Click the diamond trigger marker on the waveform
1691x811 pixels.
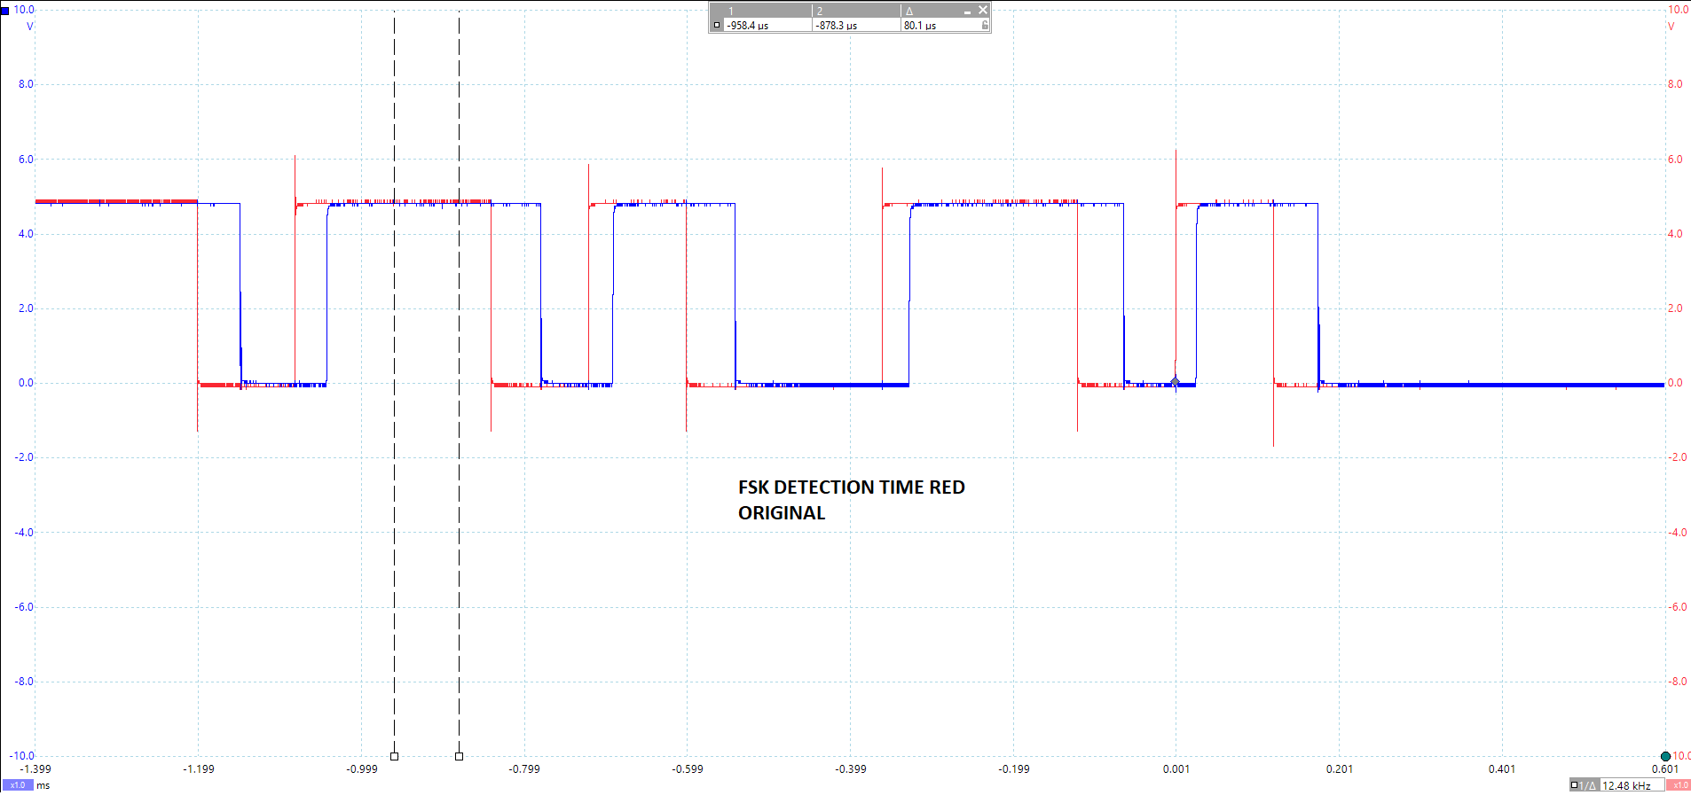[x=1174, y=381]
